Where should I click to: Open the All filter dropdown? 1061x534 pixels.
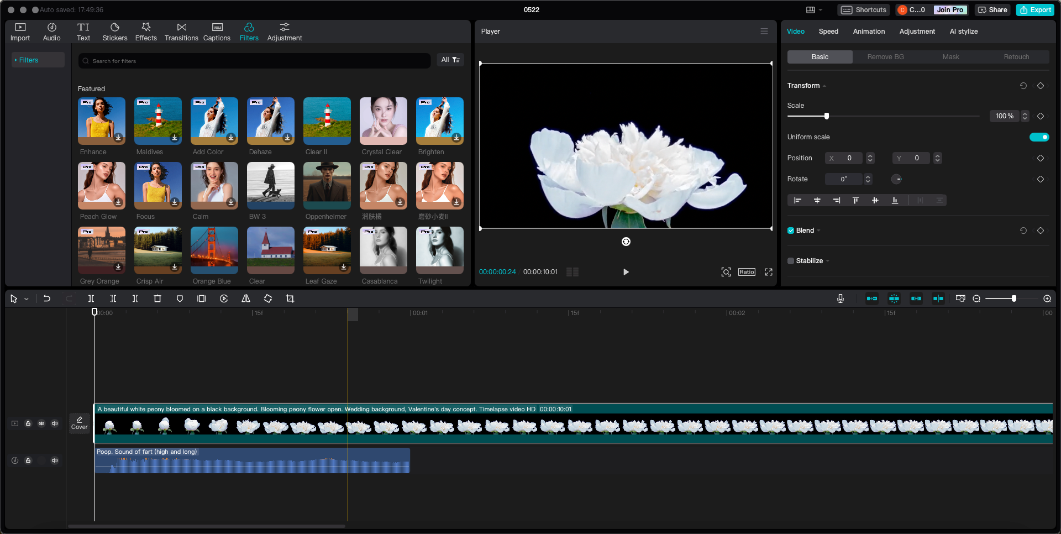point(450,60)
